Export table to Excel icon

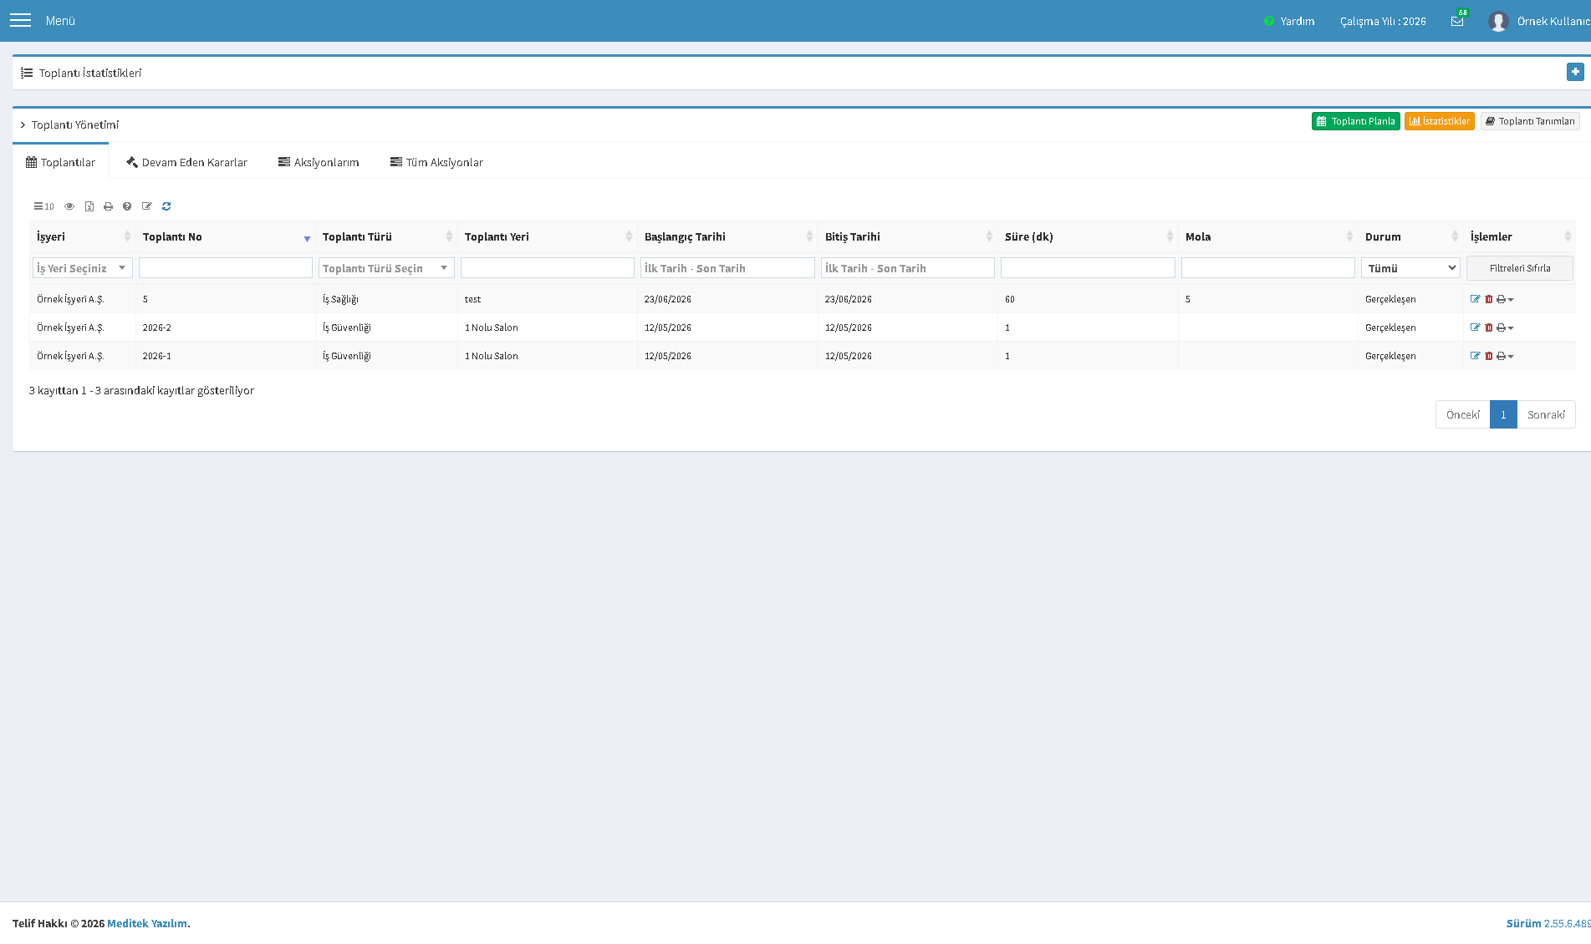(89, 206)
